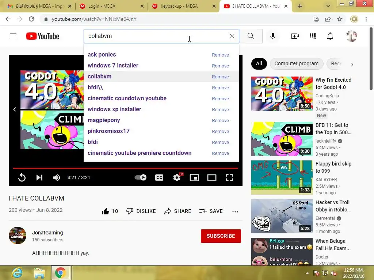Viewport: 374px width, 280px height.
Task: Skip to the next video
Action: click(x=39, y=178)
